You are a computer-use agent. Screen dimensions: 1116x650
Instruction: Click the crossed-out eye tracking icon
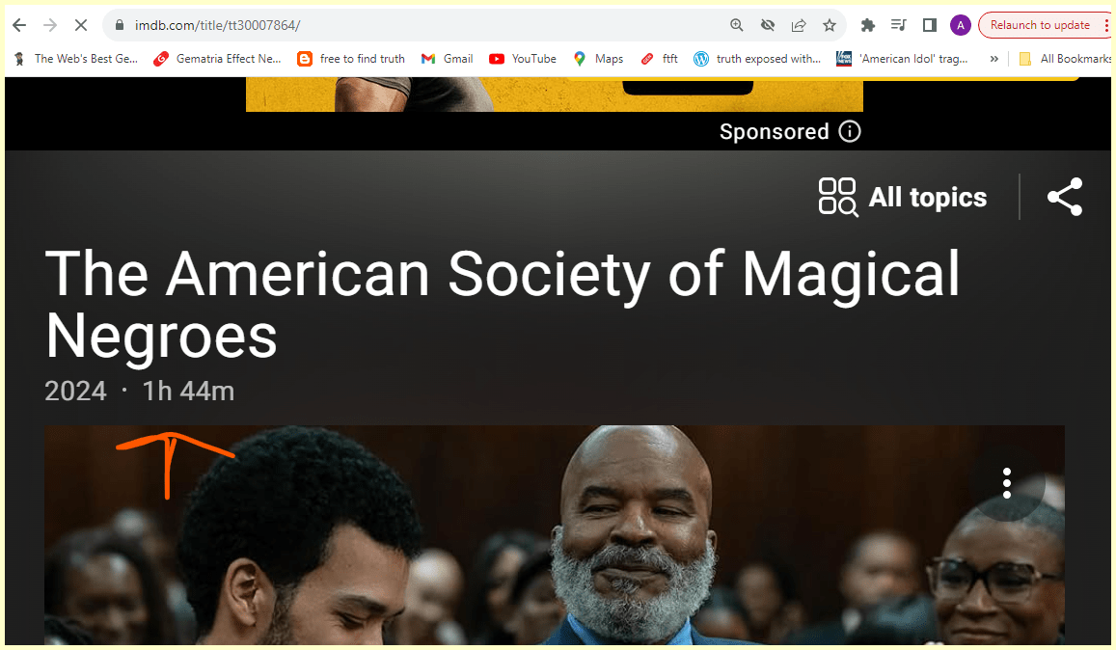pos(767,26)
